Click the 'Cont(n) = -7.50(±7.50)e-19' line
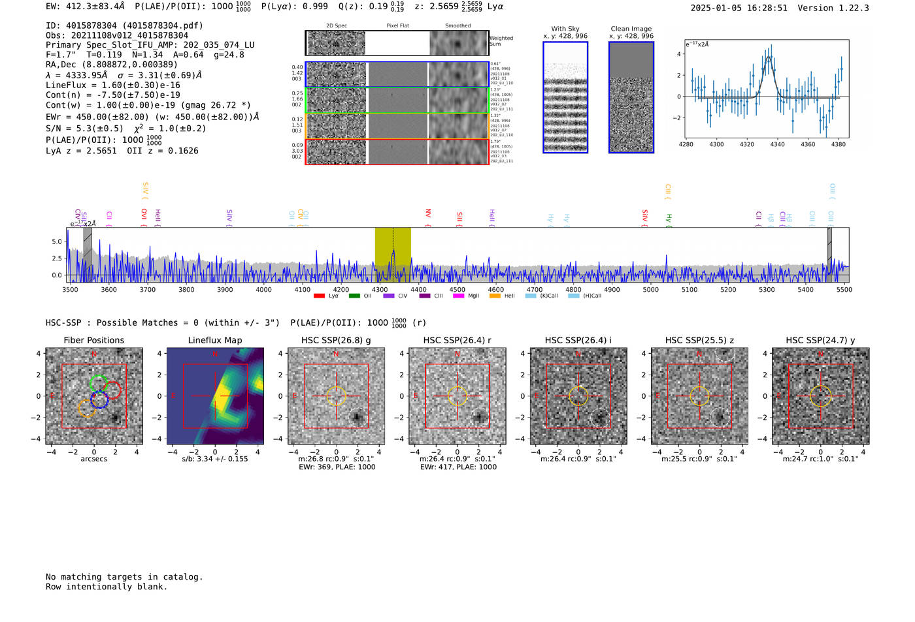The height and width of the screenshot is (622, 915). tap(113, 95)
